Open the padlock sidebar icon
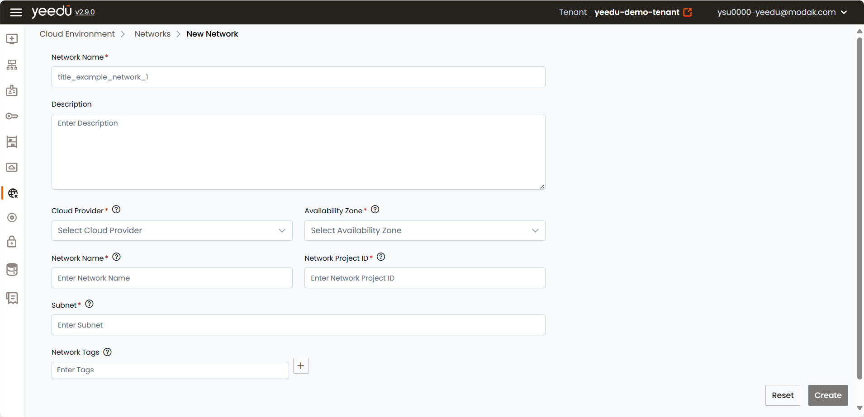The image size is (864, 417). 12,242
